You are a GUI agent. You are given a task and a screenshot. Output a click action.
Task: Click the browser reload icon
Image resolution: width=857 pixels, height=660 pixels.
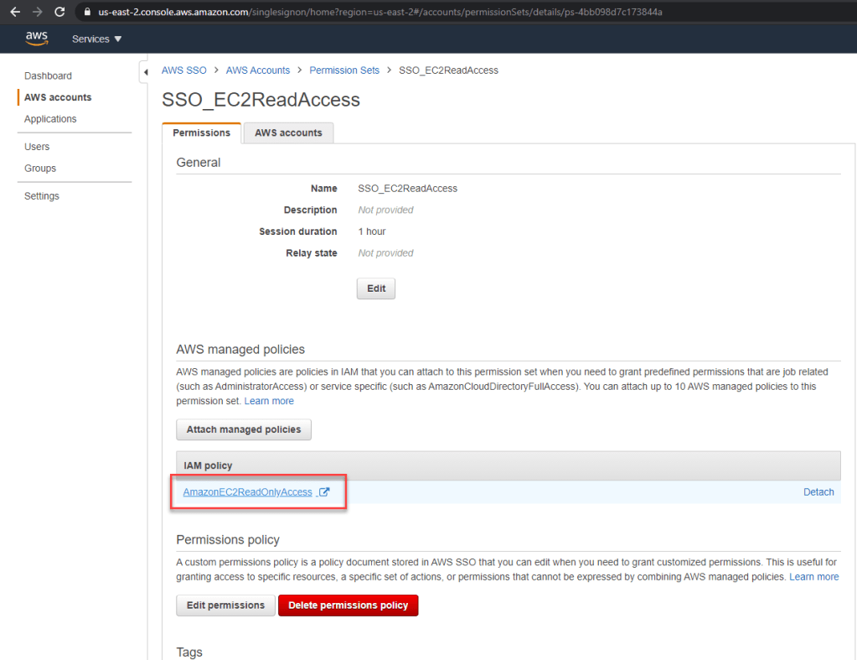(59, 12)
